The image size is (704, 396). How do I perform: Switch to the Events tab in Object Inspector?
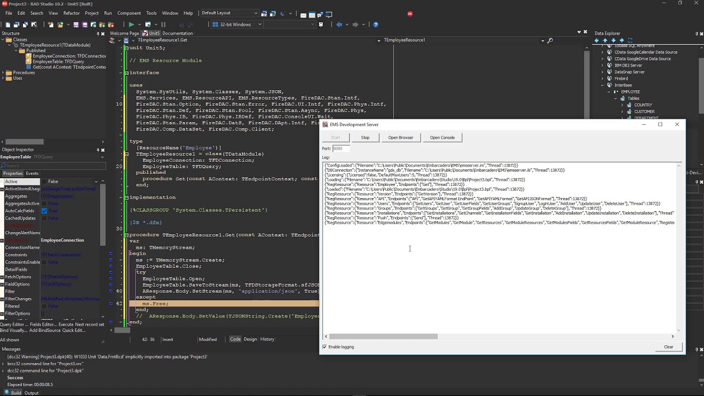coord(32,173)
